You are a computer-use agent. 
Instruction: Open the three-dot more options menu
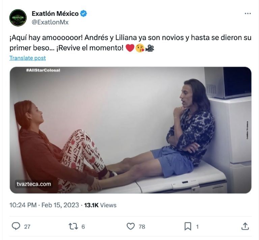coord(248,13)
